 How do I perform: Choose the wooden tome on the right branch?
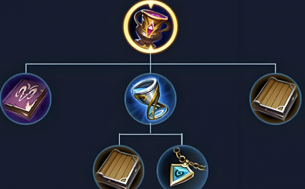pos(275,99)
